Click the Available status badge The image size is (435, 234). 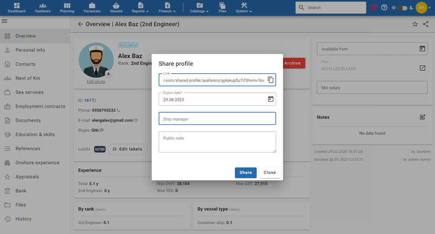(128, 44)
